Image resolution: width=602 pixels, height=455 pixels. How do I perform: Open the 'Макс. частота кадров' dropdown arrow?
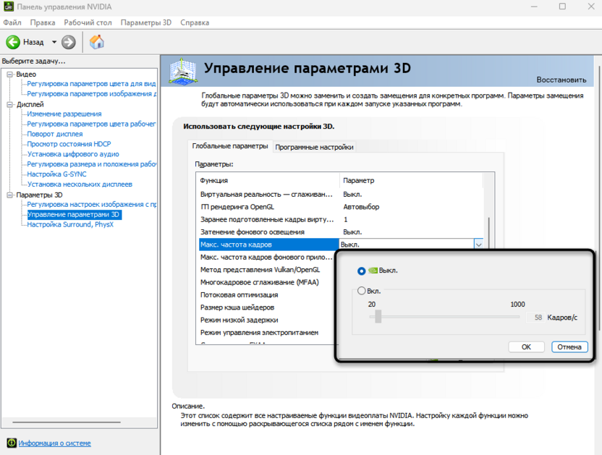click(478, 245)
